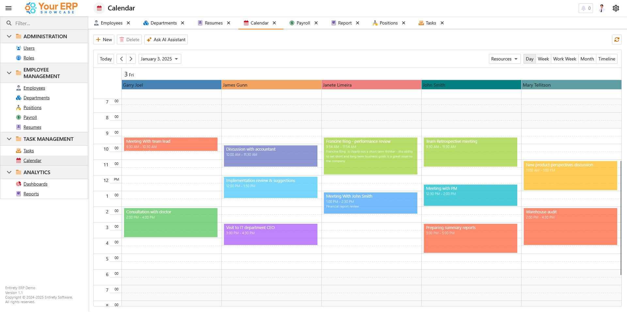Switch to the Positions tab

[388, 23]
